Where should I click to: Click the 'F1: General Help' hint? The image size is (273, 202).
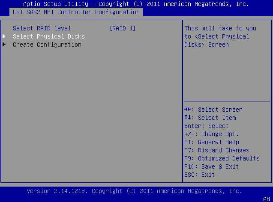212,142
